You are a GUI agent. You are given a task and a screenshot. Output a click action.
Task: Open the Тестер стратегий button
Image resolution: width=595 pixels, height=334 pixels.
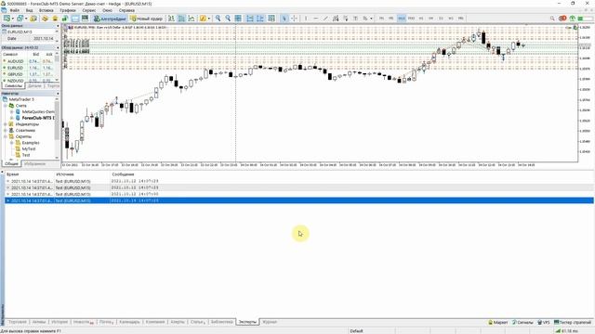573,322
